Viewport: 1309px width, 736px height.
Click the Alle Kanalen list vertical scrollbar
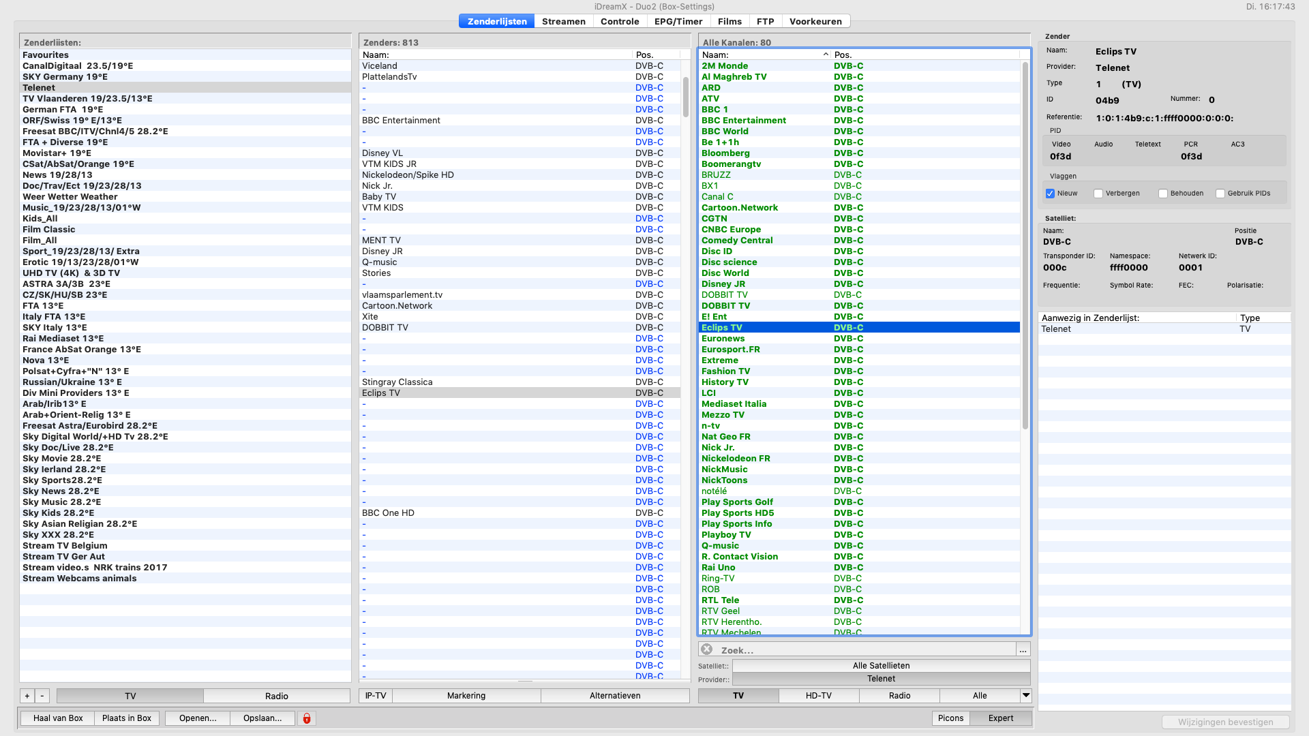click(1025, 245)
